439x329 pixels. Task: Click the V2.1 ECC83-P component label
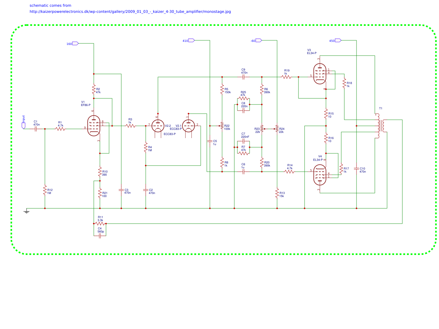coord(179,125)
